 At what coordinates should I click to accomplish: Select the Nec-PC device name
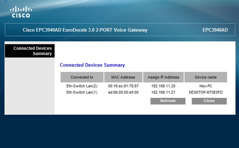pyautogui.click(x=206, y=86)
